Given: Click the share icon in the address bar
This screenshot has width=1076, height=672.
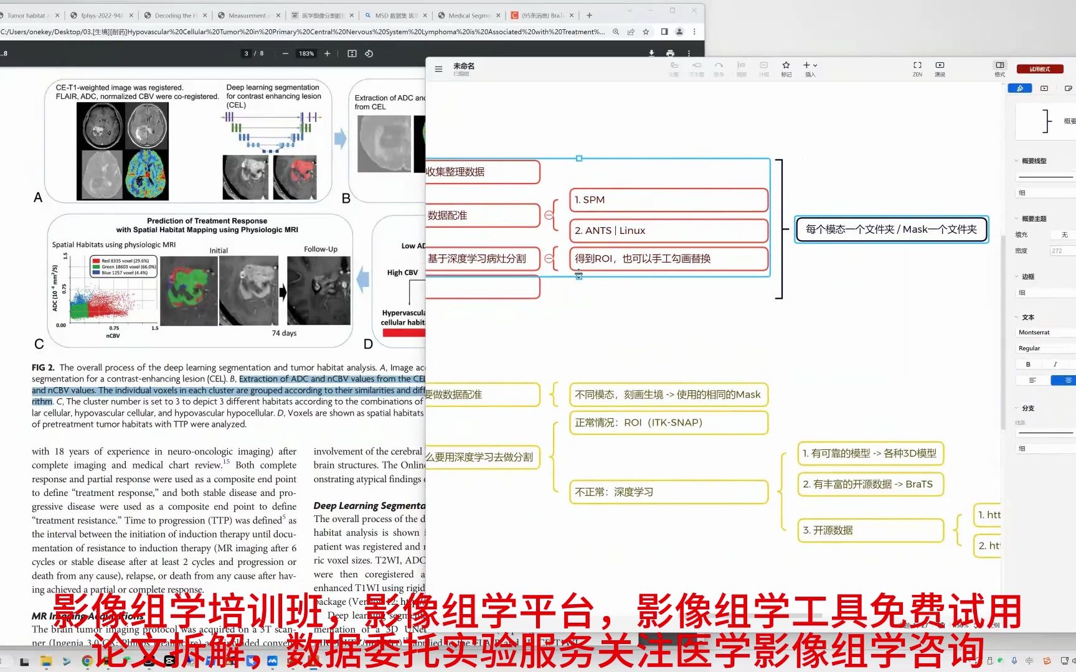Looking at the screenshot, I should pos(631,32).
